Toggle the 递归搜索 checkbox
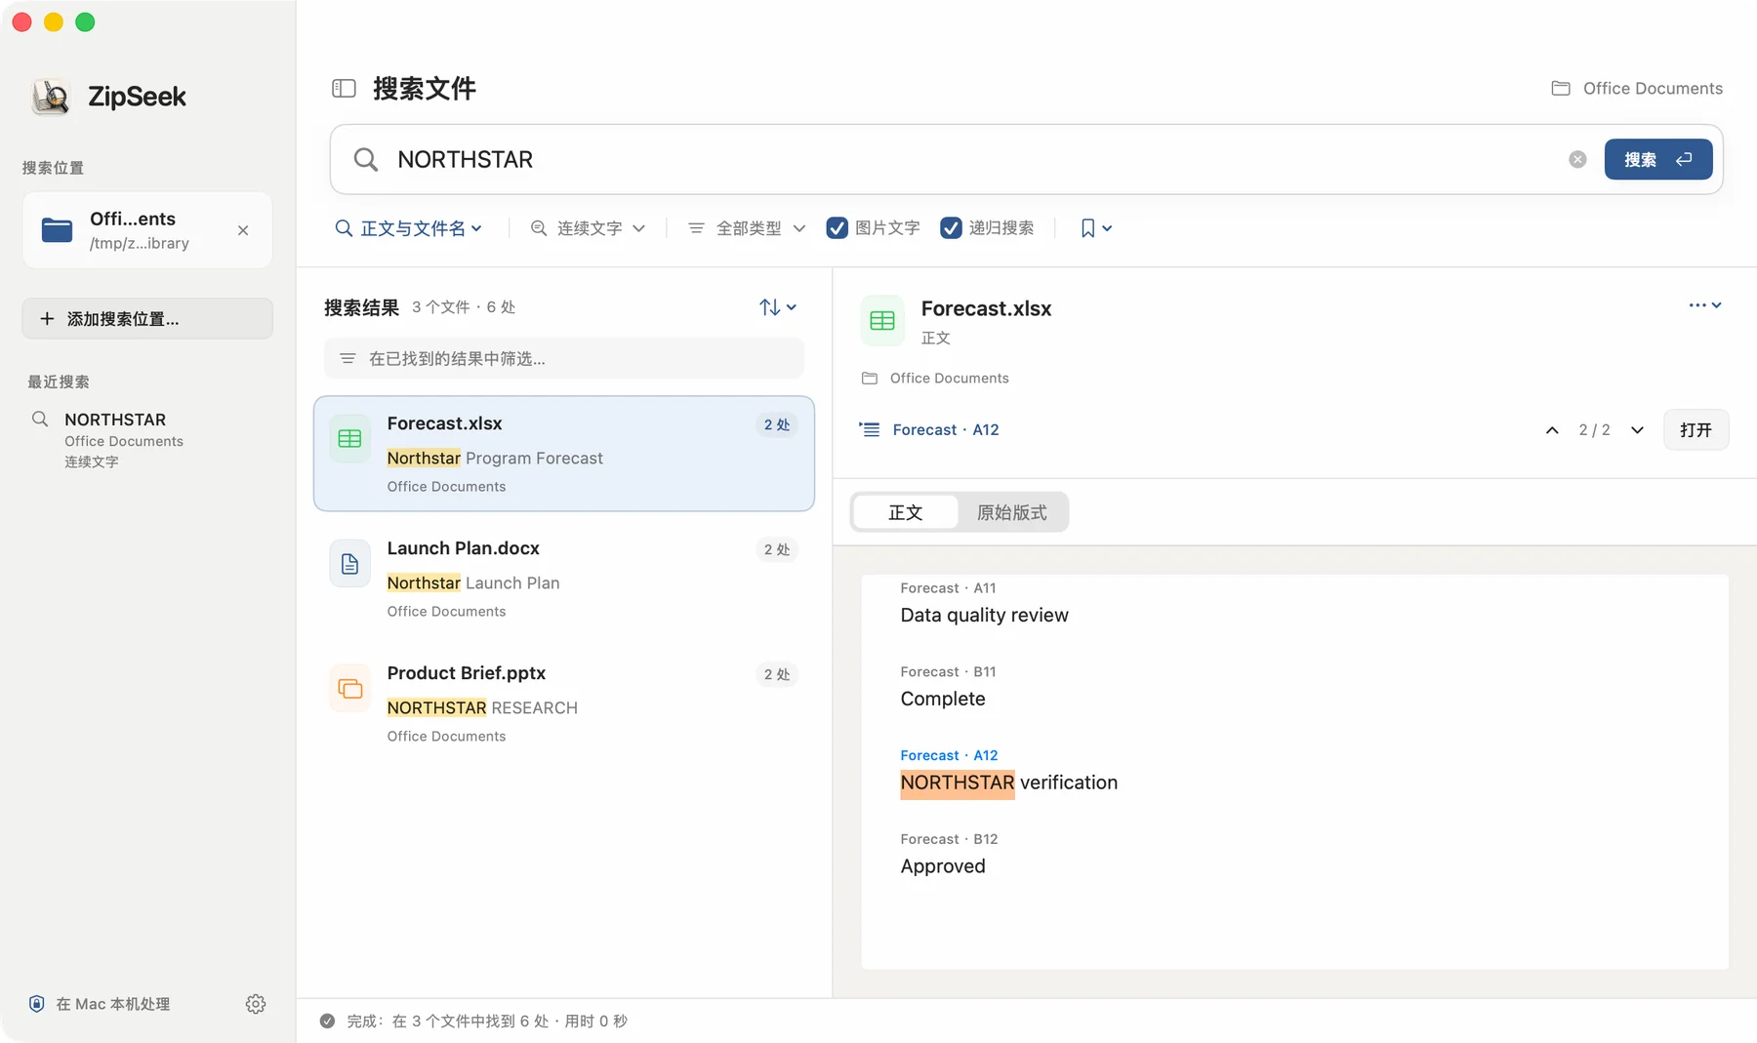 click(951, 228)
